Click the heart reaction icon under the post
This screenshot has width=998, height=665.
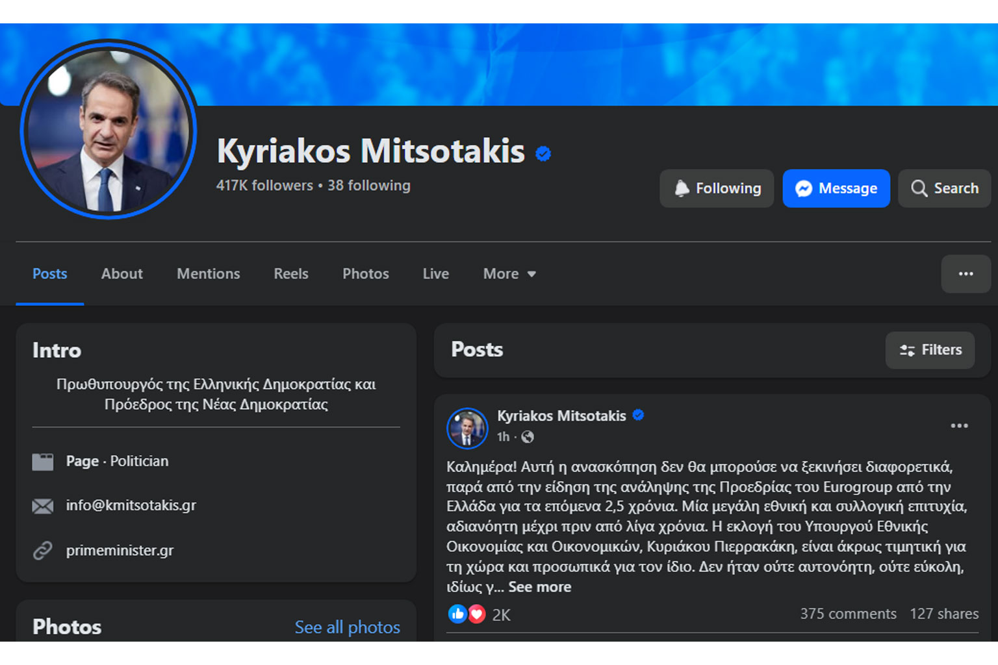[x=477, y=614]
